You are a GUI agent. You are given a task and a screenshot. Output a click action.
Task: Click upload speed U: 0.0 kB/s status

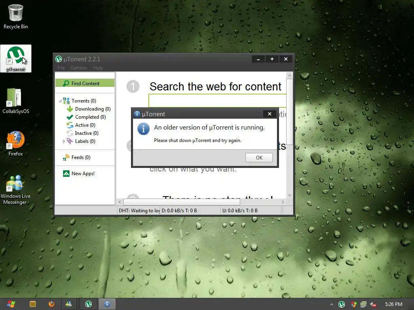point(240,210)
